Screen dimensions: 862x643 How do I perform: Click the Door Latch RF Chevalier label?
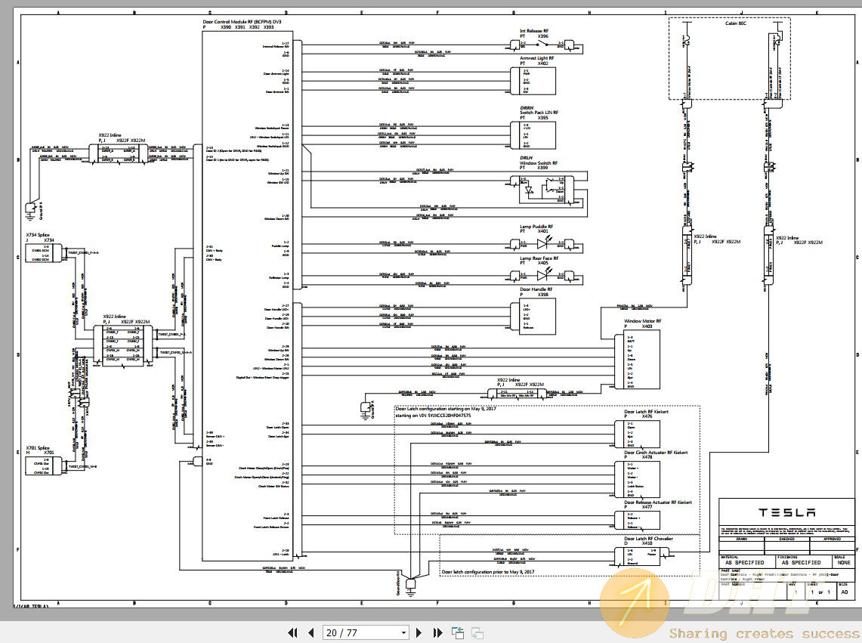[x=649, y=539]
